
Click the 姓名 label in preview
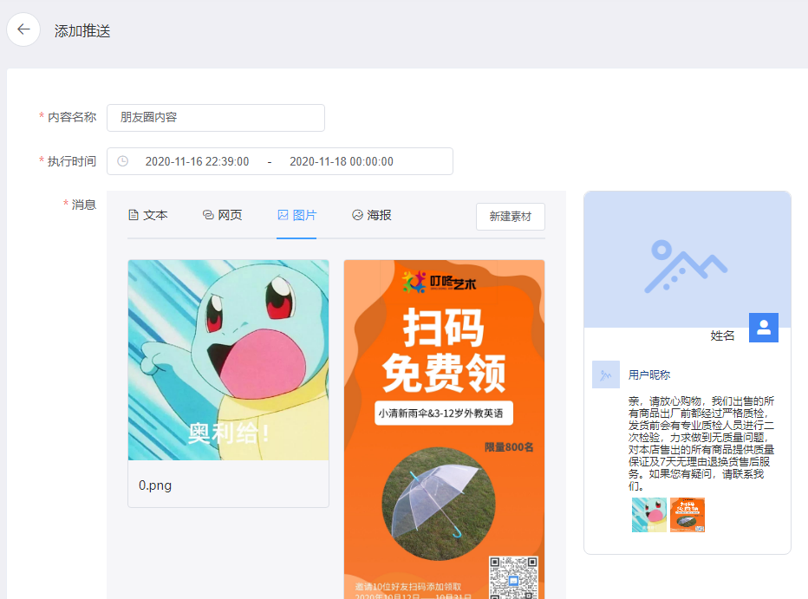point(722,335)
